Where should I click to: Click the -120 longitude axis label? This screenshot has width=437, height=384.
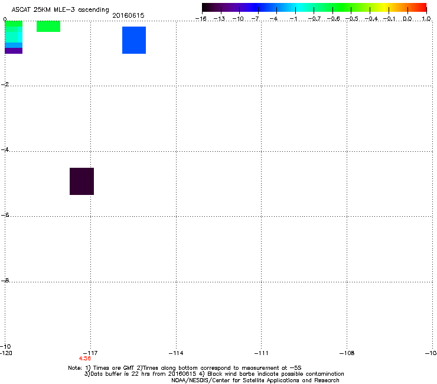6,353
